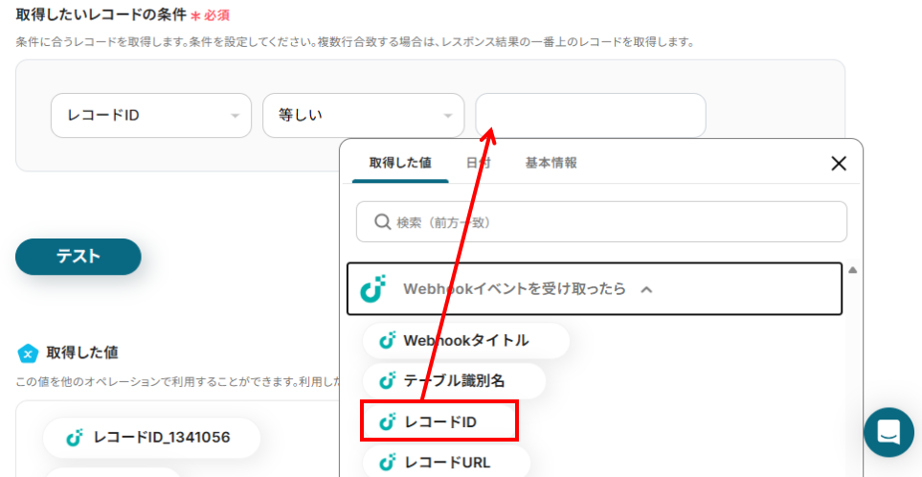This screenshot has width=922, height=477.
Task: Switch to the 基本情報 tab
Action: tap(551, 163)
